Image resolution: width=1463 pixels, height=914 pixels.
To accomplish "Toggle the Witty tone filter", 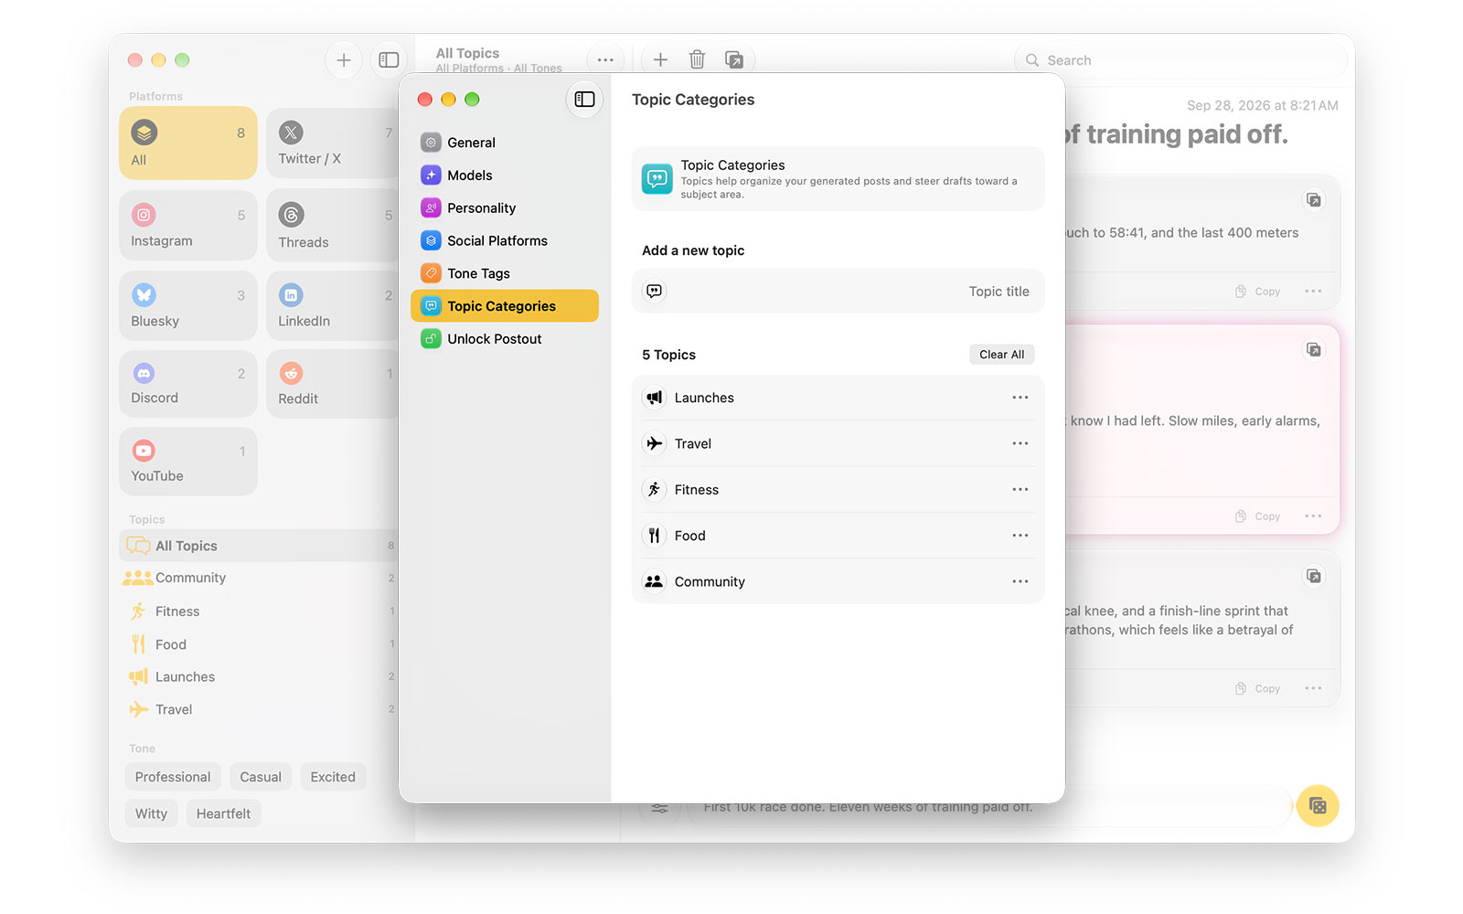I will 152,813.
